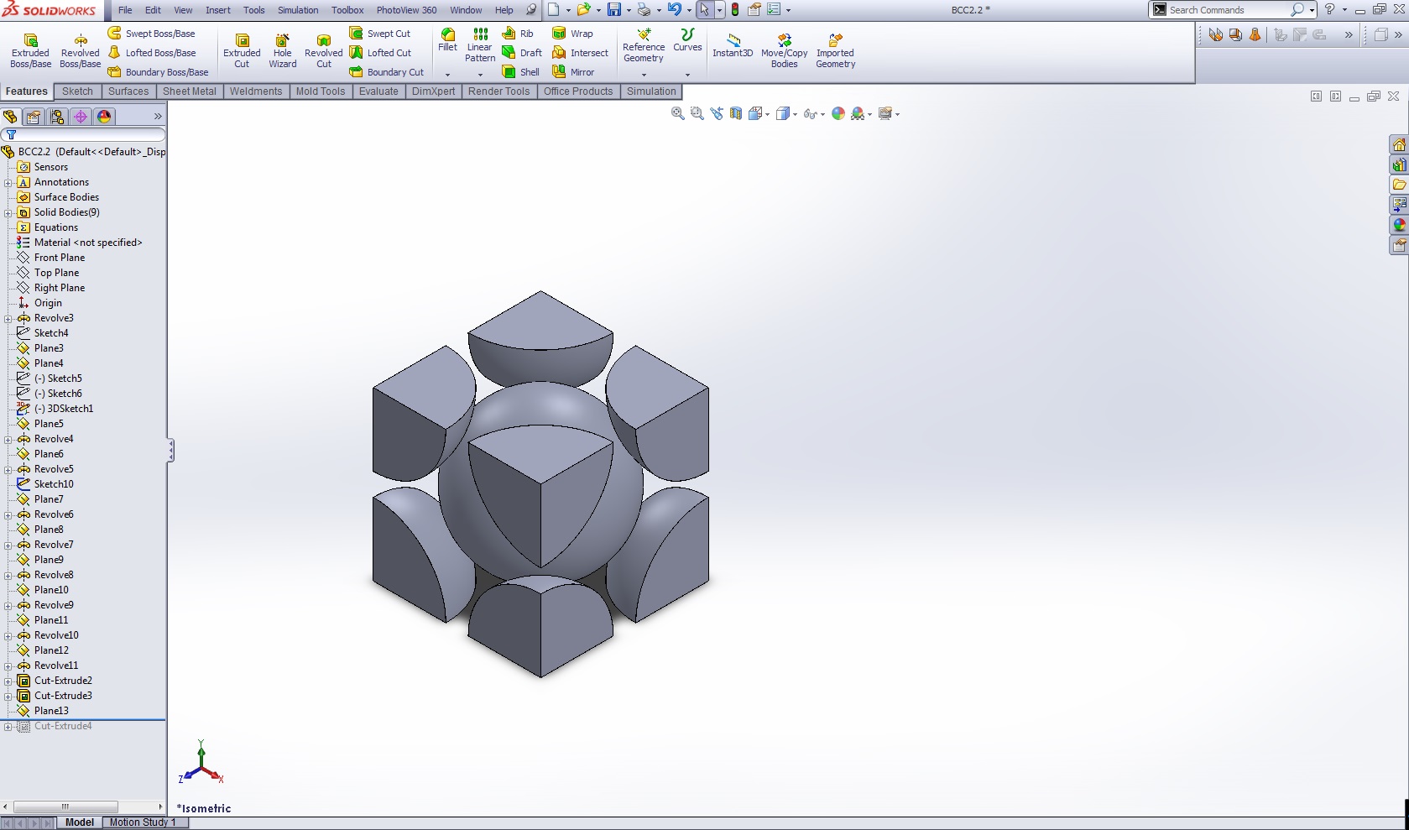Select the Extruded Boss/Base tool
Screen dimensions: 1409x830
[30, 49]
